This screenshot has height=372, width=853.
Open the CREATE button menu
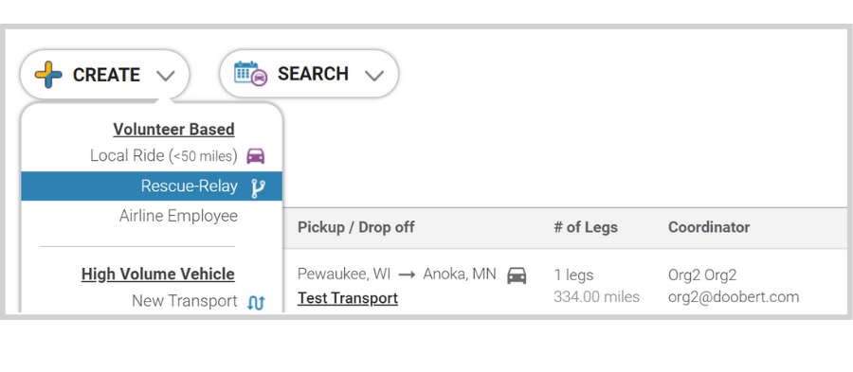[x=105, y=75]
